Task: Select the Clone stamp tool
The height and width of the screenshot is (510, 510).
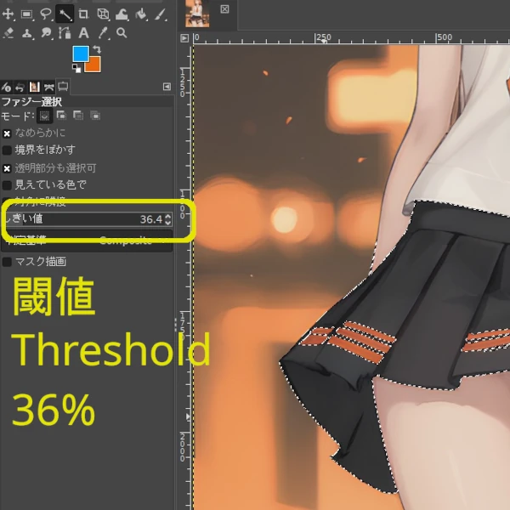Action: pos(27,33)
